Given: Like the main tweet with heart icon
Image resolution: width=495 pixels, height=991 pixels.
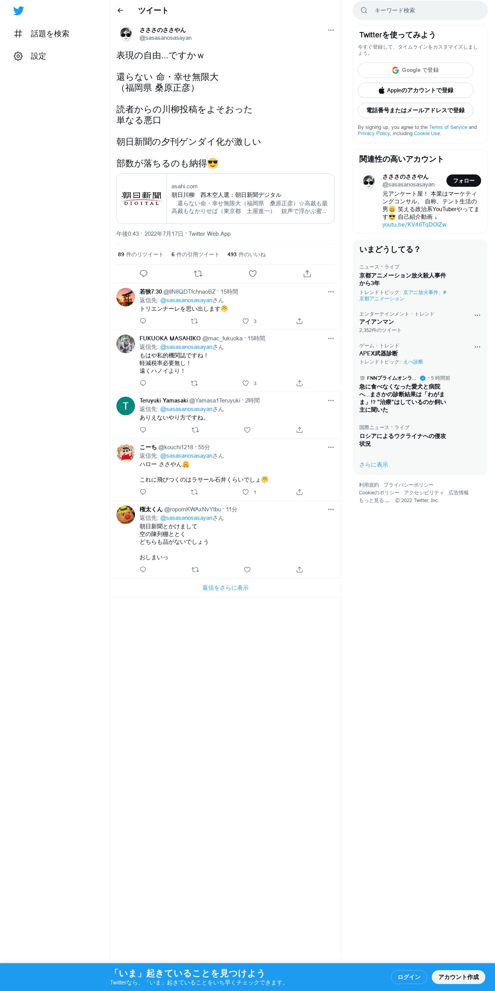Looking at the screenshot, I should 253,274.
